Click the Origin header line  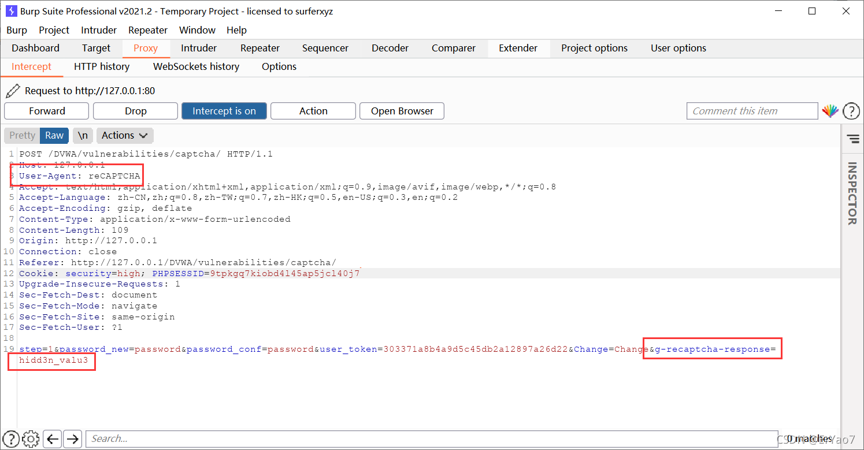coord(88,241)
